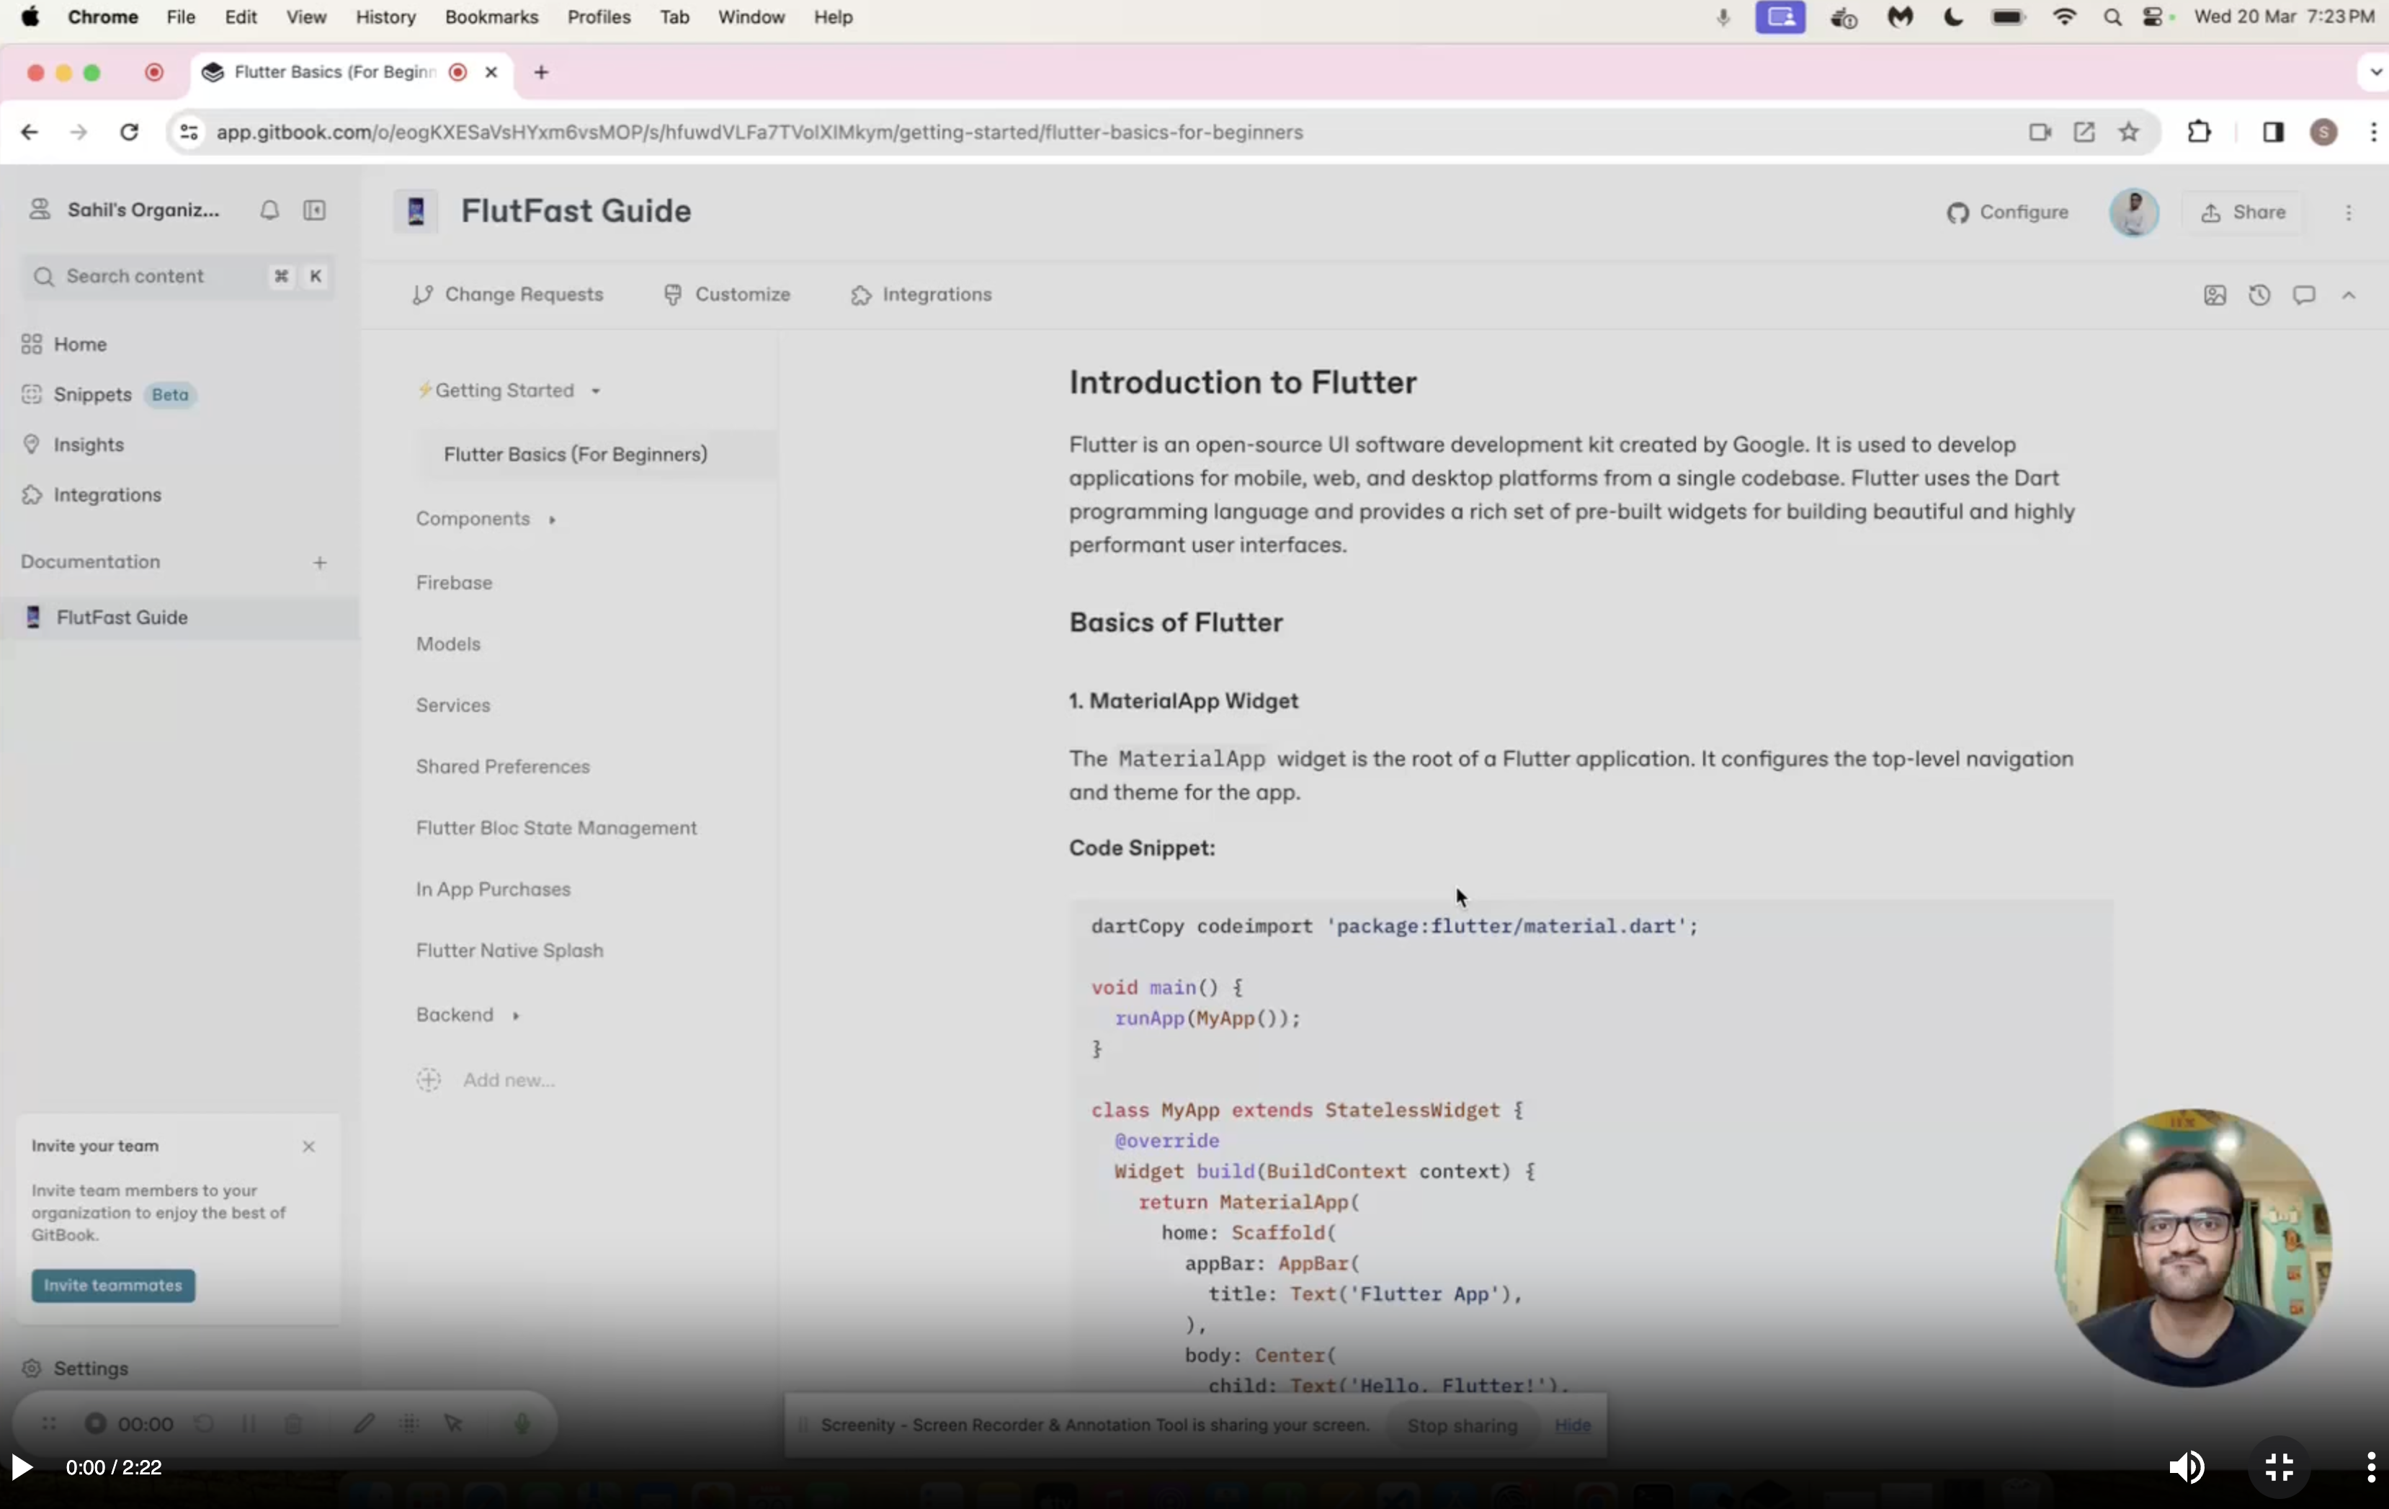Open the Integrations tab in the header
Viewport: 2389px width, 1509px height.
[921, 295]
